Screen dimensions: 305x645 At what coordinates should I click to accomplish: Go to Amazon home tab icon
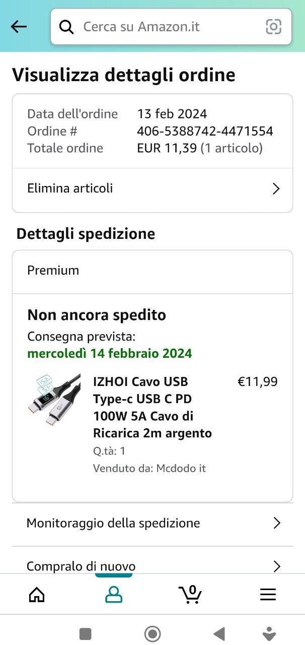(37, 595)
